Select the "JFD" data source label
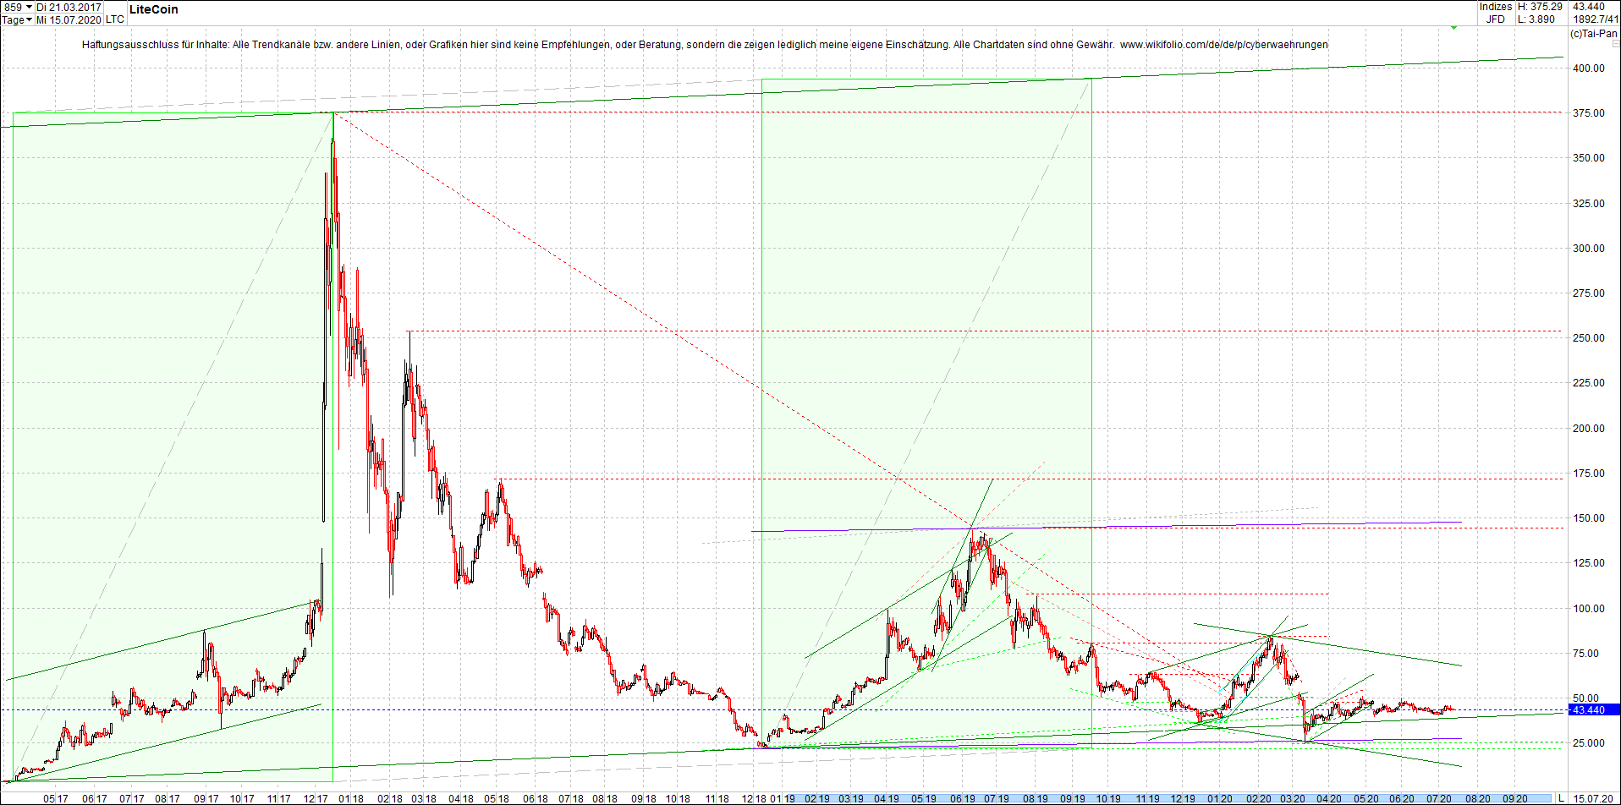 tap(1497, 18)
